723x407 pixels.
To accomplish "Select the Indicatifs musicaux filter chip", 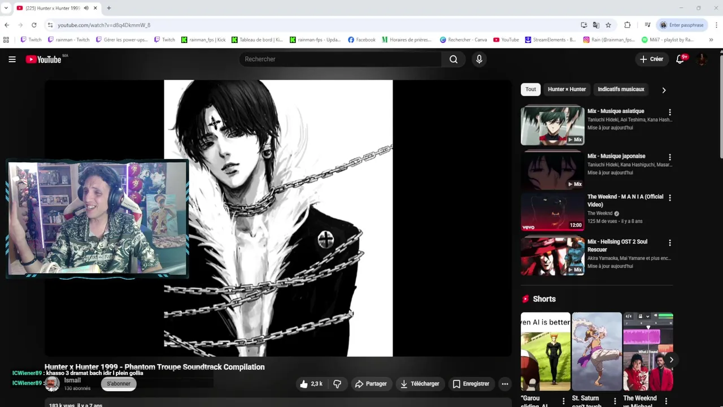I will pyautogui.click(x=621, y=89).
